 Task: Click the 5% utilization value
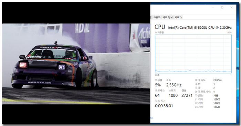pyautogui.click(x=158, y=85)
